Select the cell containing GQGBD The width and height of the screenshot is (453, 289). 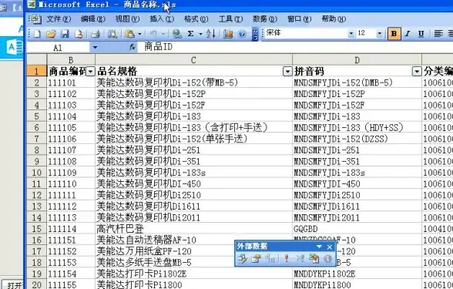tap(357, 229)
